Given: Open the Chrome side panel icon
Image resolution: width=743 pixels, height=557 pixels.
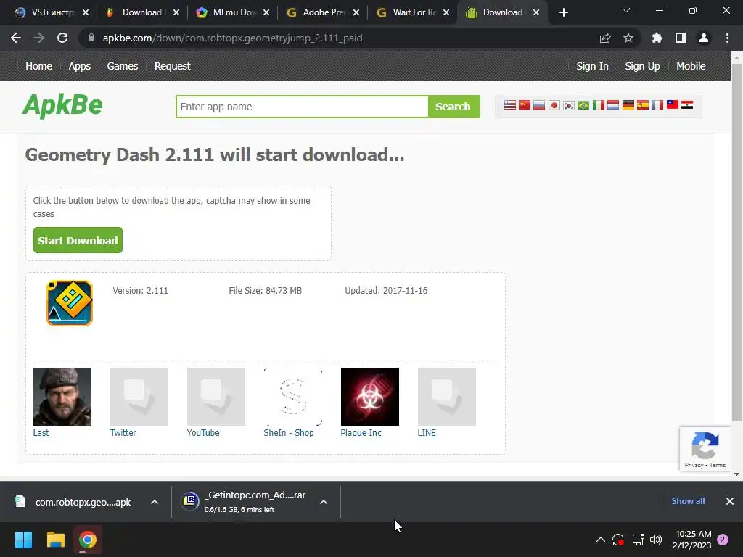Looking at the screenshot, I should click(681, 38).
